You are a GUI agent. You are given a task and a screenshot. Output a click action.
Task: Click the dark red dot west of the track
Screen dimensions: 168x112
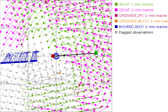point(22,44)
